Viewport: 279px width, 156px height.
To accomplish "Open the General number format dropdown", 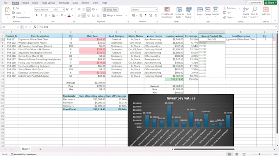I will coord(156,9).
